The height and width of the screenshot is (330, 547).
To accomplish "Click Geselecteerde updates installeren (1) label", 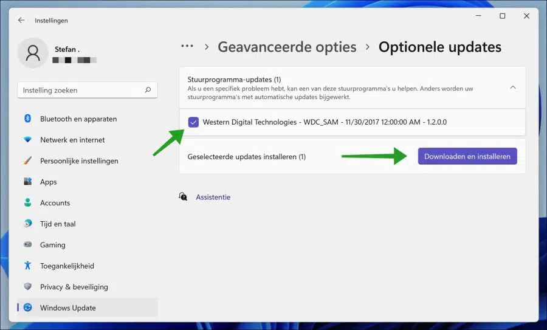I will tap(247, 157).
